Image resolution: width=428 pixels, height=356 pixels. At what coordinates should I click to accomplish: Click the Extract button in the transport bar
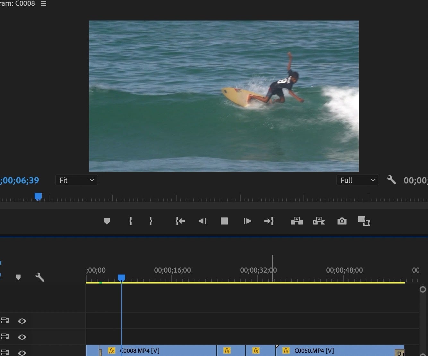319,221
